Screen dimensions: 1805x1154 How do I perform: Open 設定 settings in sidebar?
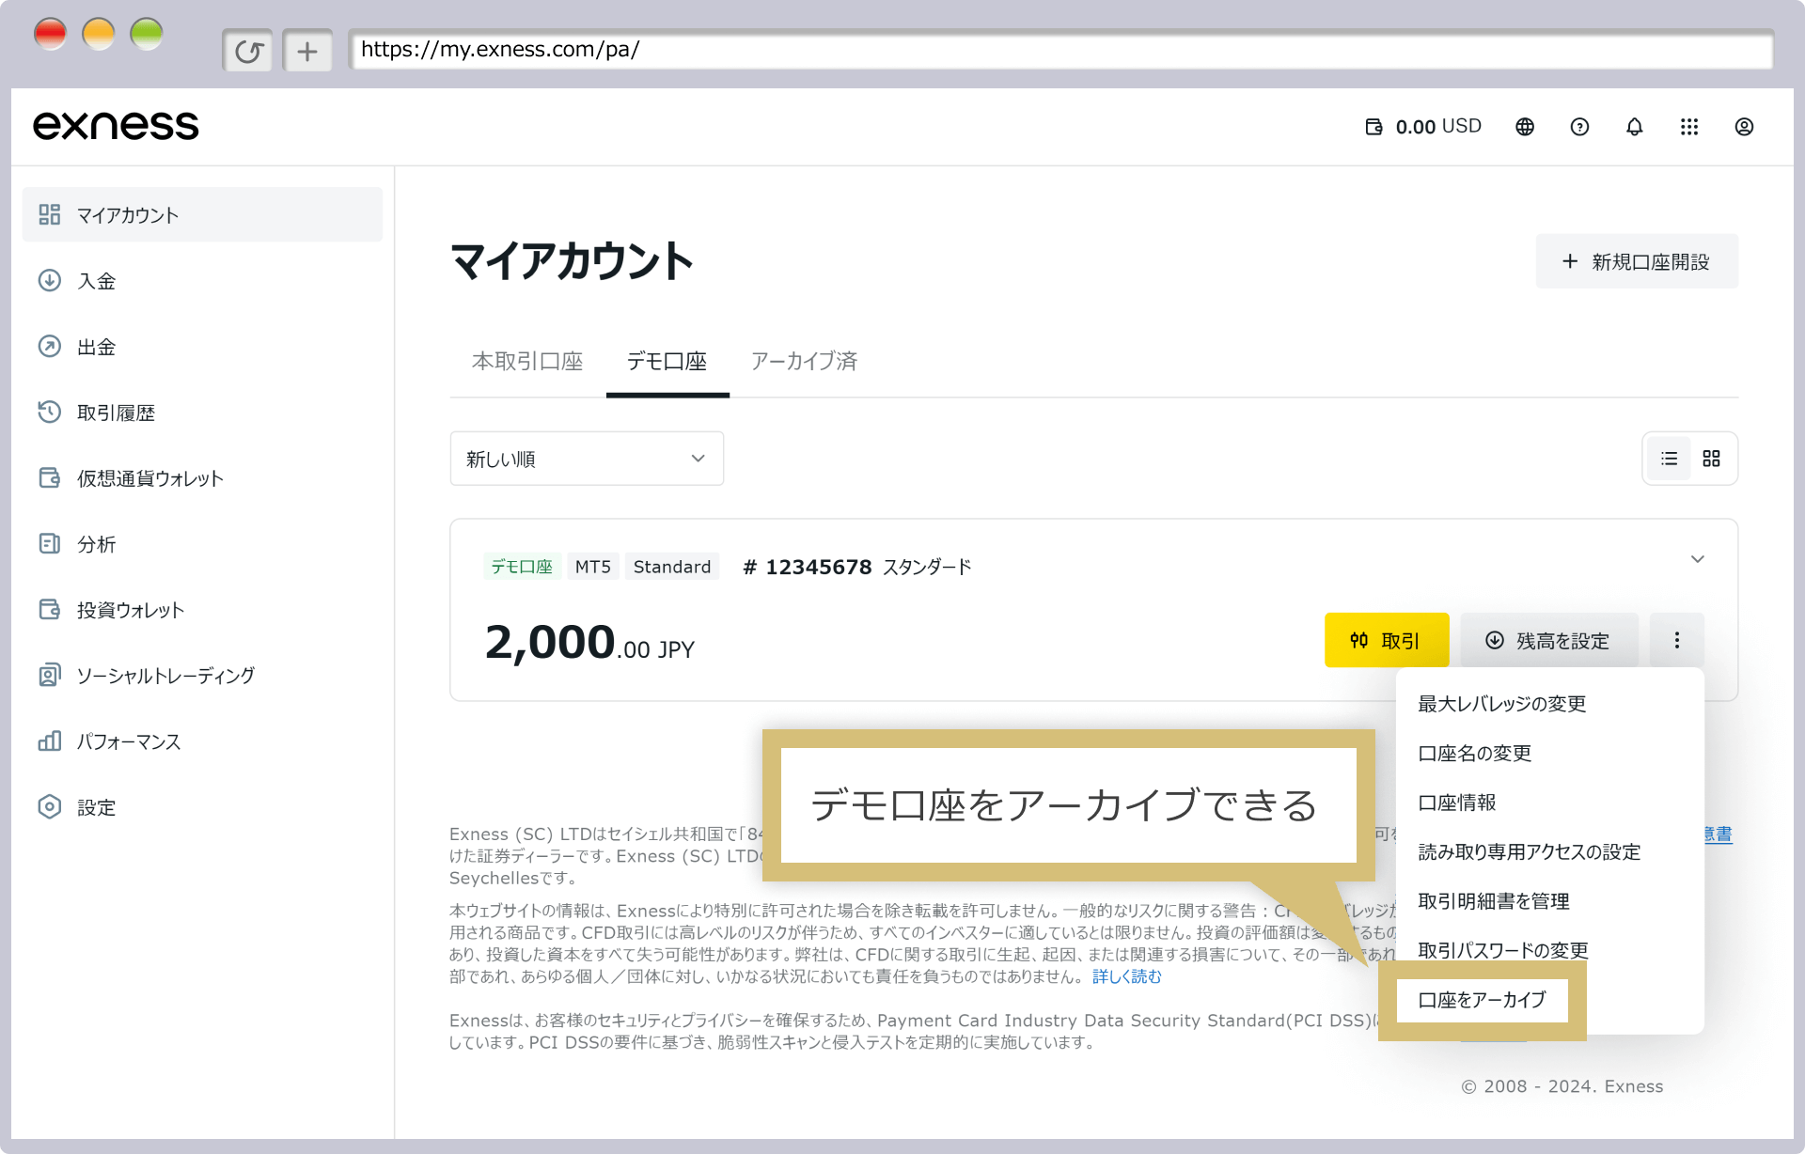[x=202, y=806]
